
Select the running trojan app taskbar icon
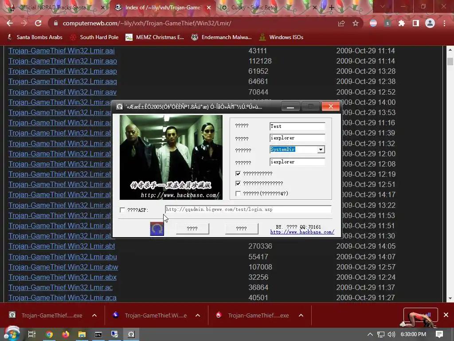coord(131,334)
